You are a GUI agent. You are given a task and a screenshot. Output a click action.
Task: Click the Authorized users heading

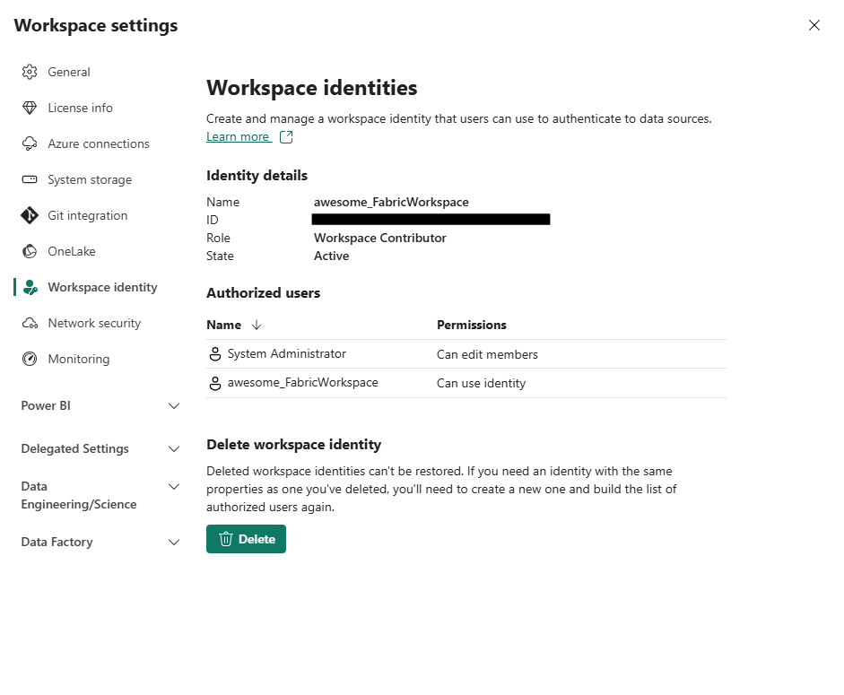tap(263, 293)
